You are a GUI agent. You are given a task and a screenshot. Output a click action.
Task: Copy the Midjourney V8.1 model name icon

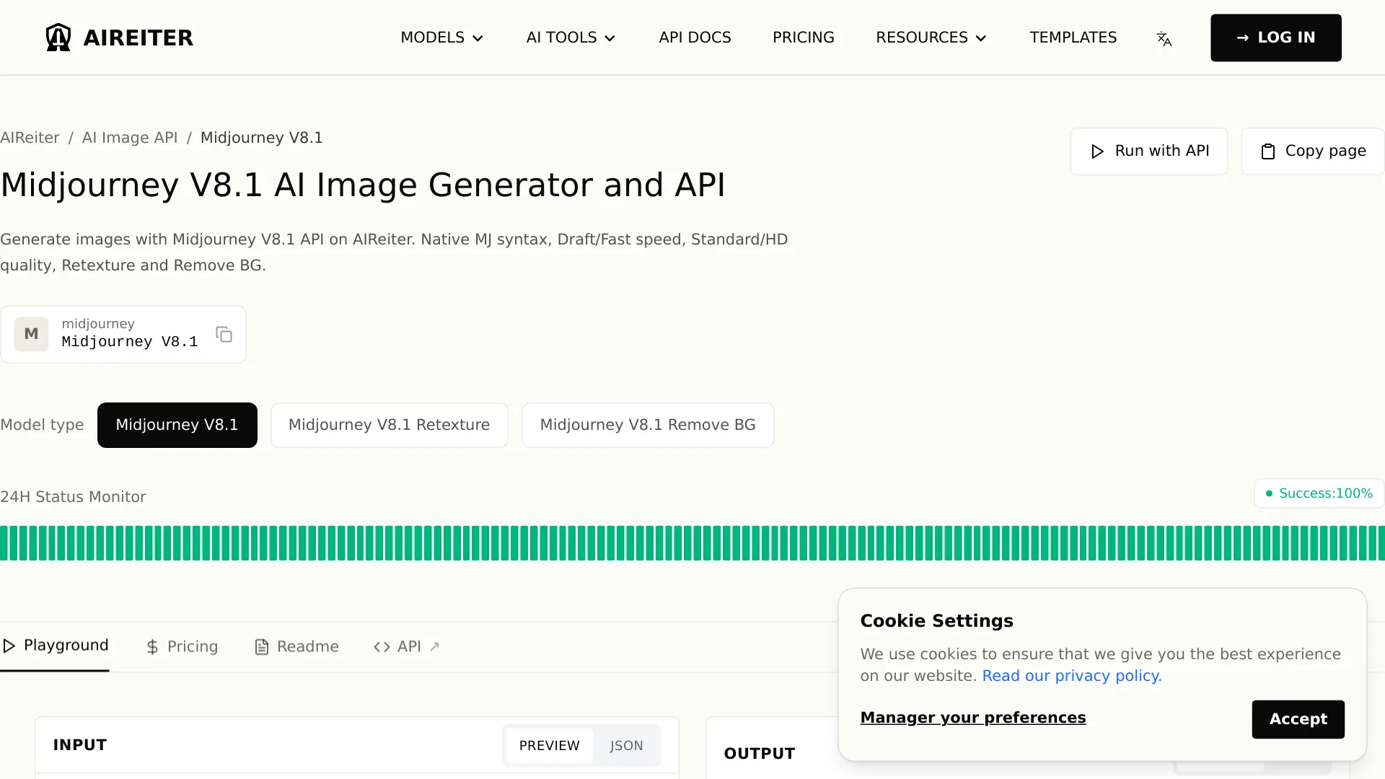coord(224,334)
